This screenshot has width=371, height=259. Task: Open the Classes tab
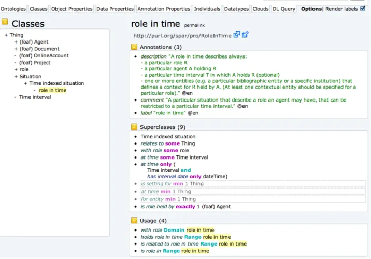(38, 9)
